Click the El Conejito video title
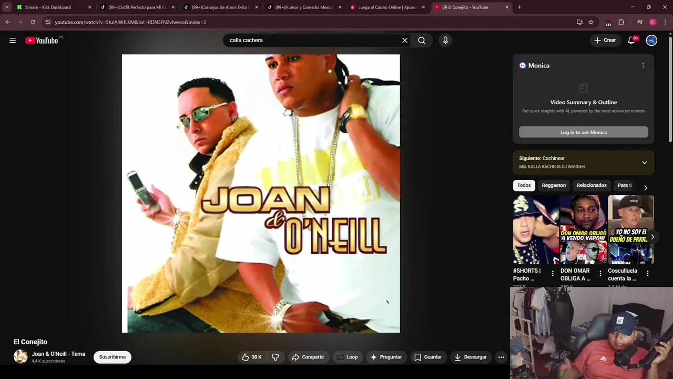The image size is (673, 379). pos(30,342)
